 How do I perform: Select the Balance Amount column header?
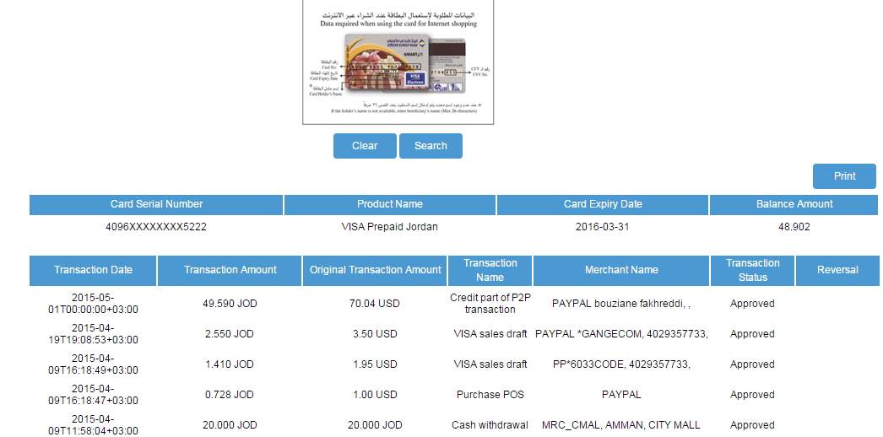click(794, 204)
